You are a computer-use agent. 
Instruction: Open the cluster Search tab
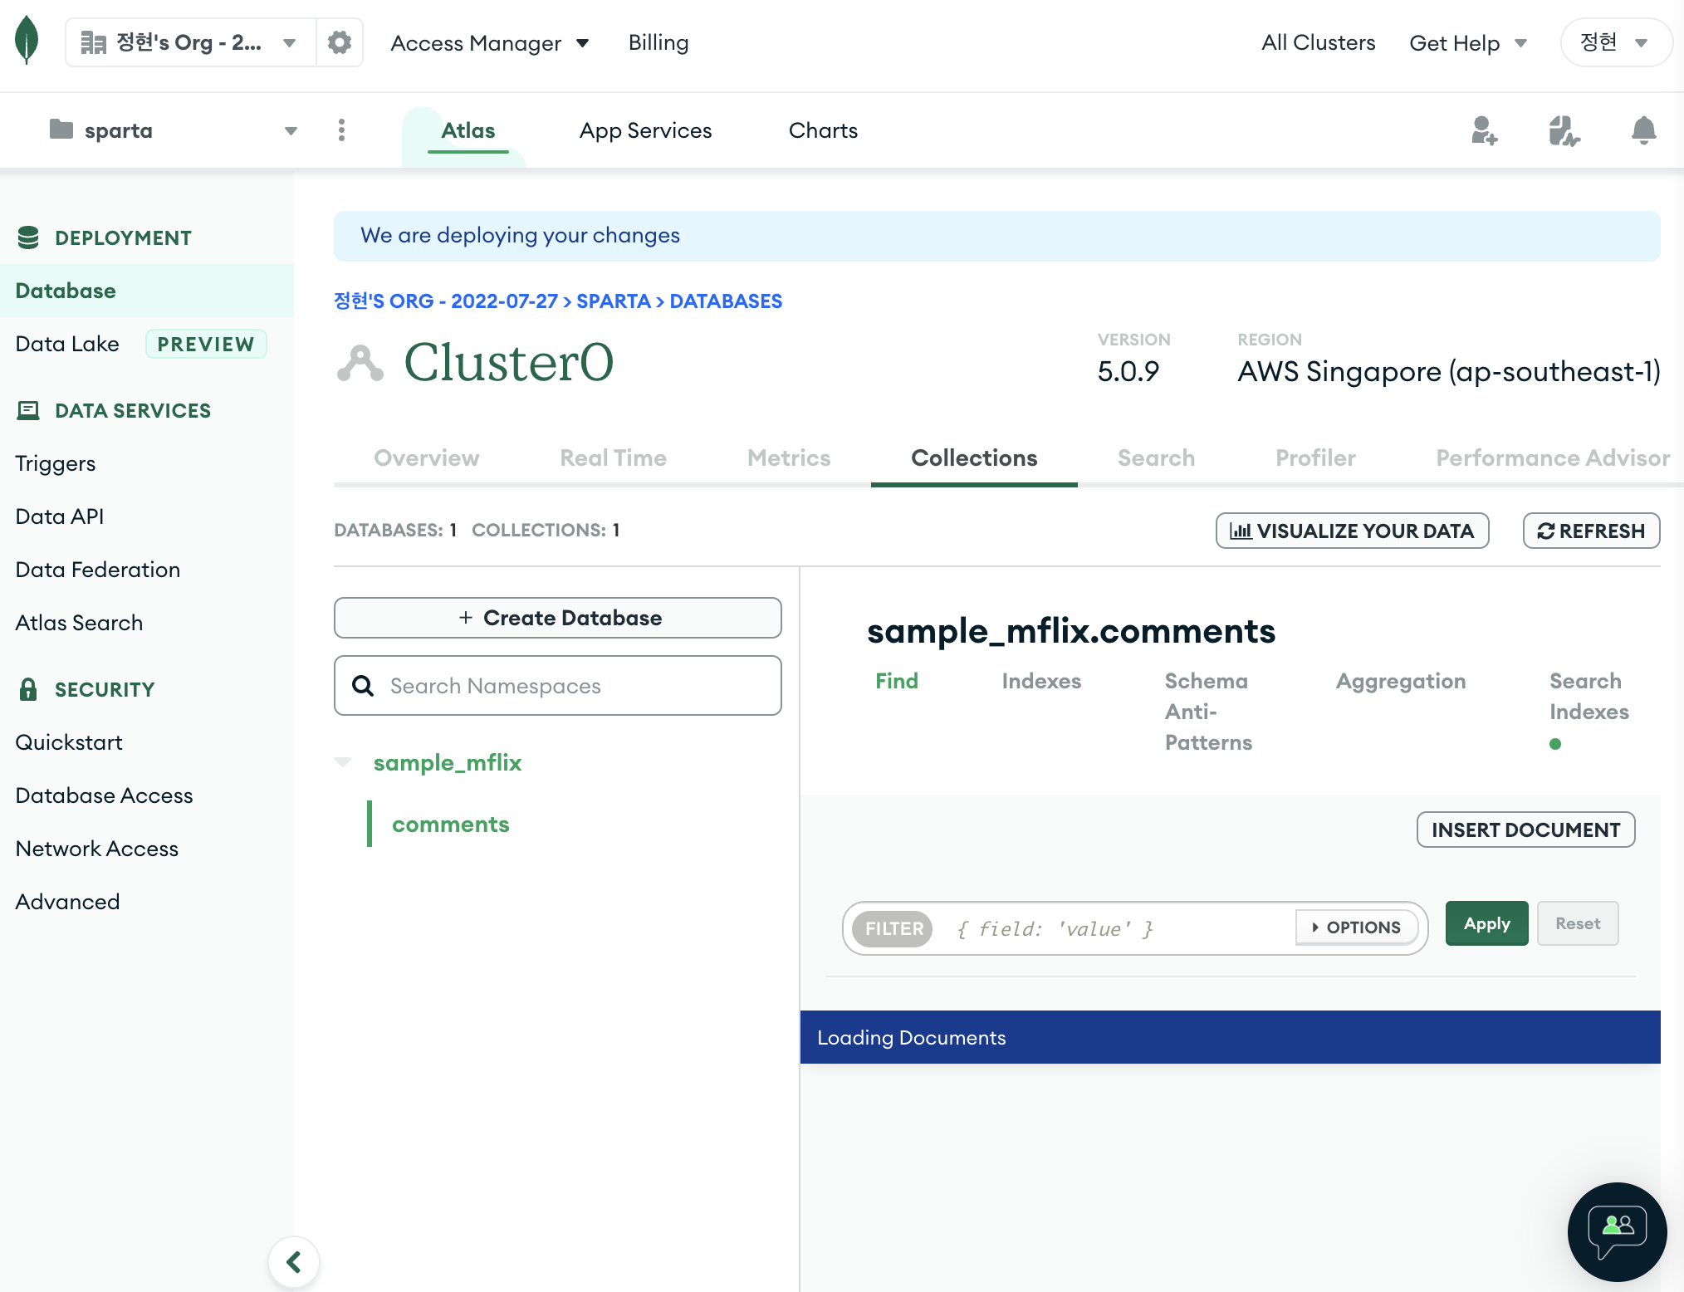pos(1156,458)
